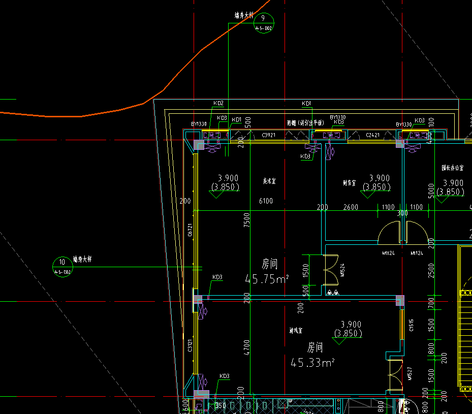This screenshot has width=472, height=414.
Task: Click the A-5-D02 reference inside marker 9
Action: [x=264, y=28]
